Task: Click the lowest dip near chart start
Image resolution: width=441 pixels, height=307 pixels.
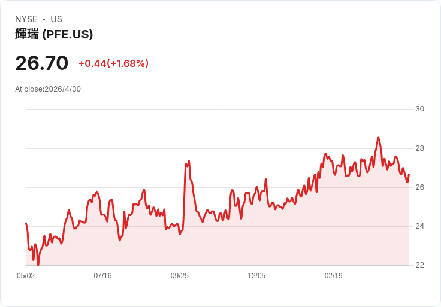Action: coord(38,264)
